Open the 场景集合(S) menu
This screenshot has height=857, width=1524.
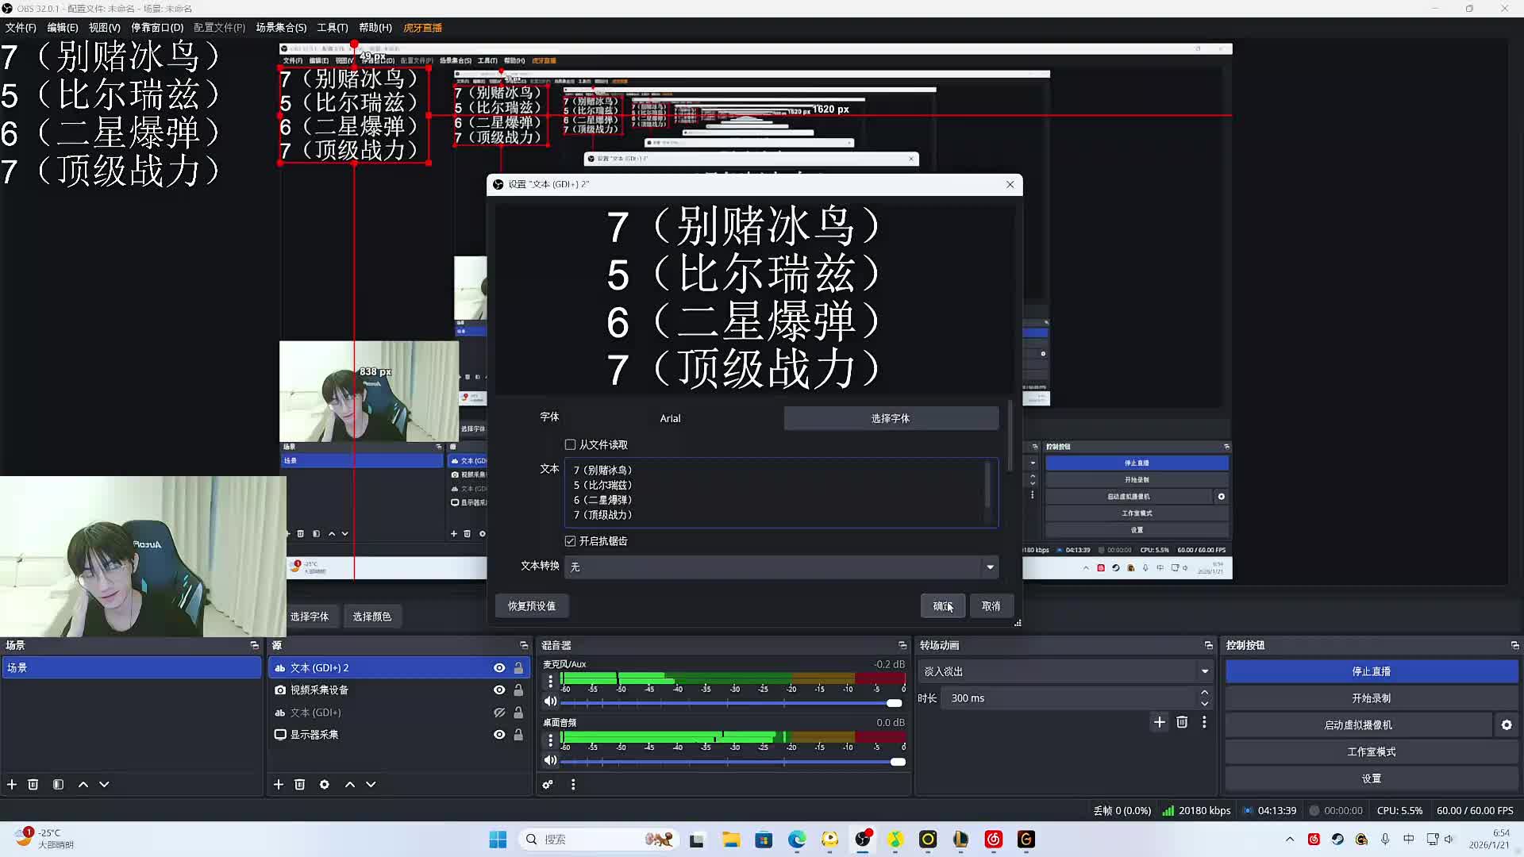(x=281, y=28)
